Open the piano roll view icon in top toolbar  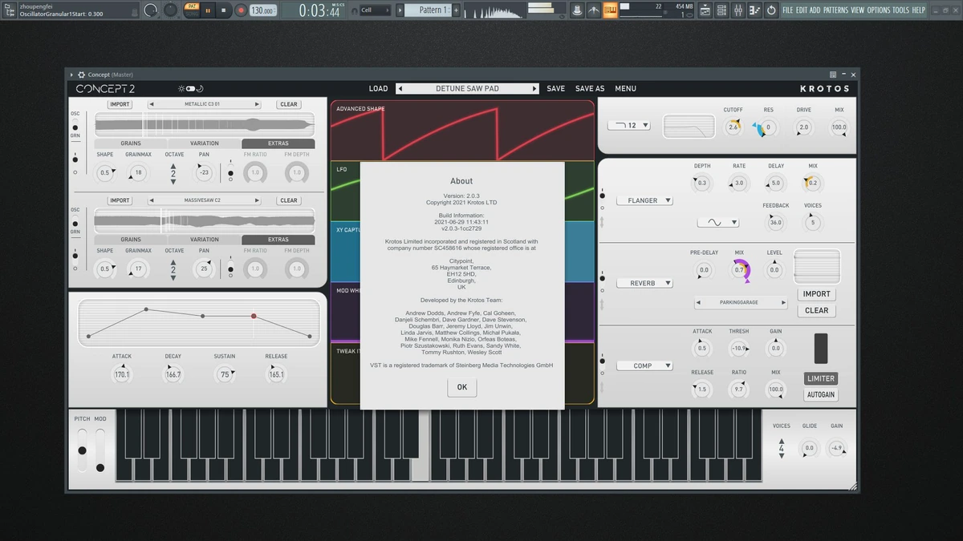[755, 10]
